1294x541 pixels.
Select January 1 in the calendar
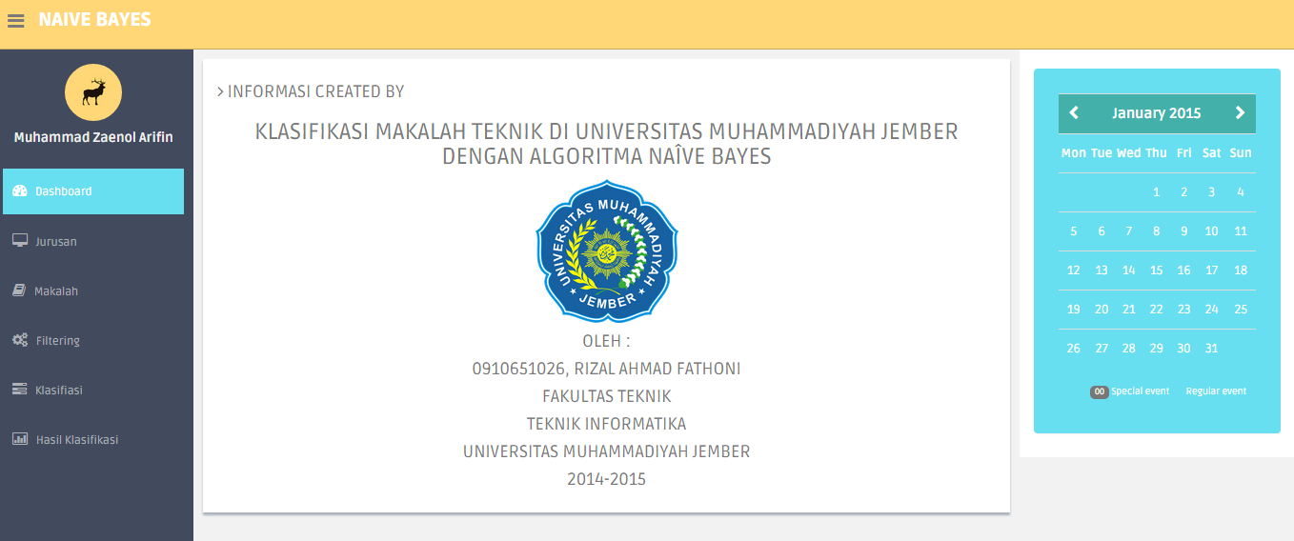[1156, 191]
